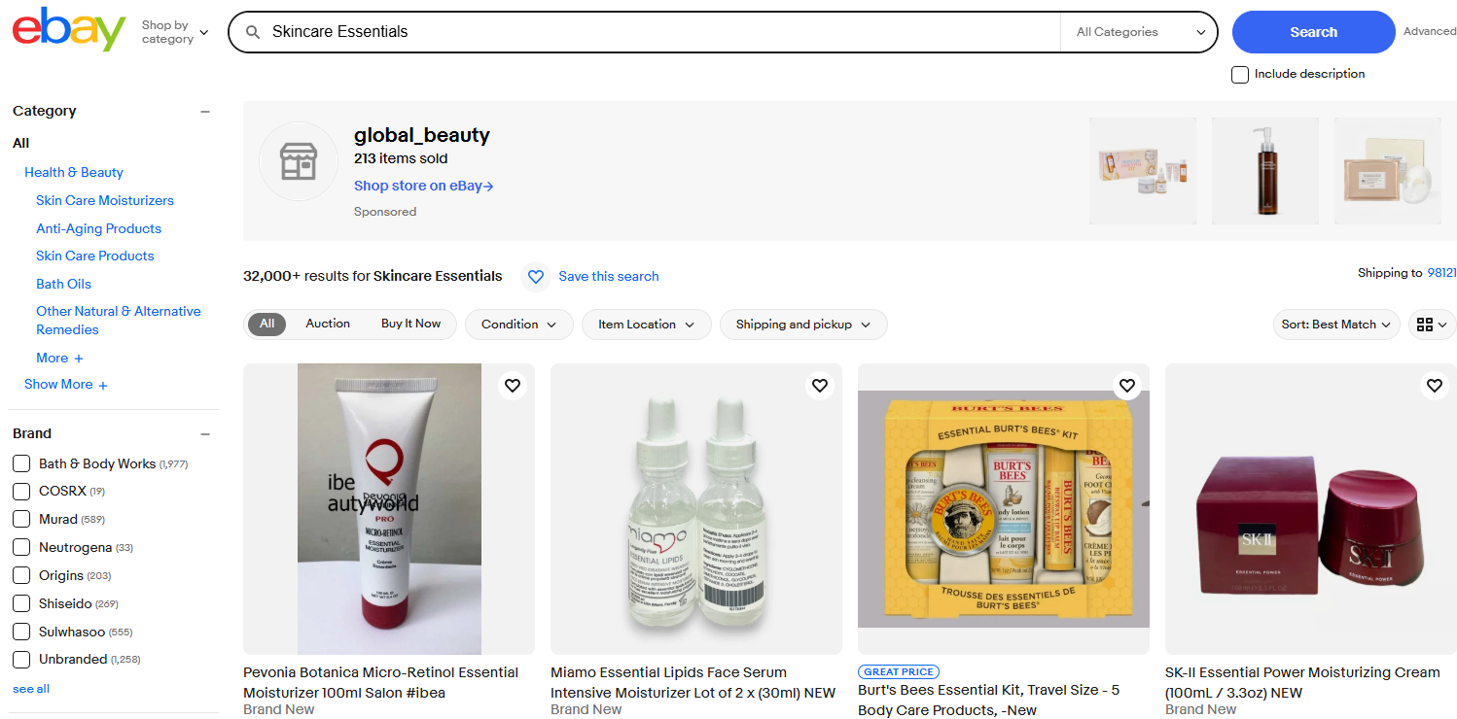Enable the Include description checkbox
This screenshot has height=719, width=1457.
[x=1240, y=74]
